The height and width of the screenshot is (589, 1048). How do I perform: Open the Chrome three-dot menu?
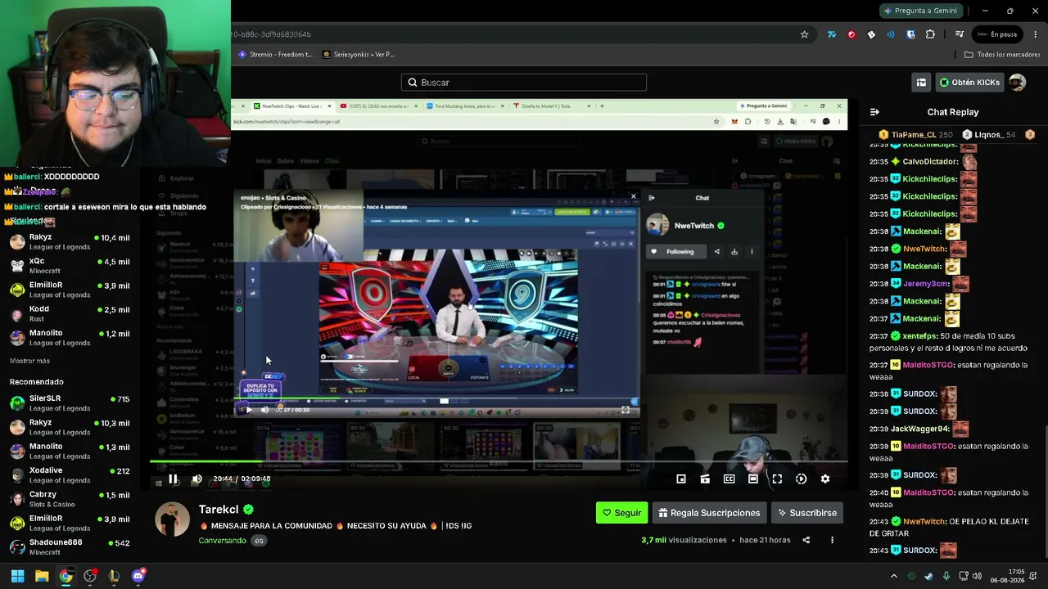tap(1036, 34)
